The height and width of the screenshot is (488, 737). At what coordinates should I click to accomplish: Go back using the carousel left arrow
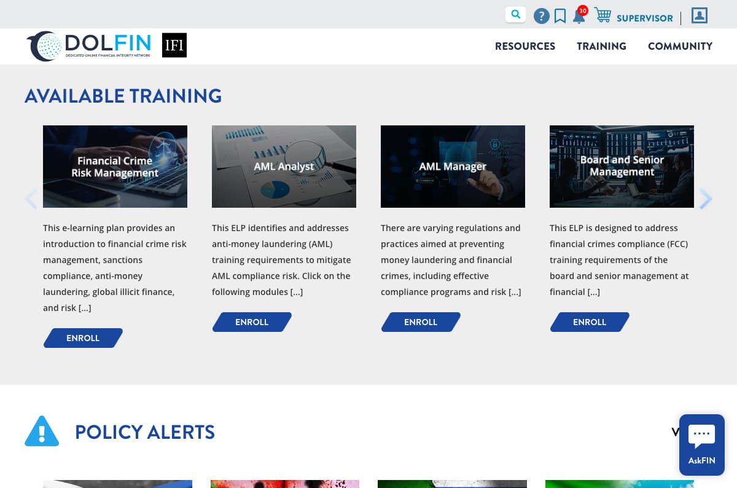tap(31, 199)
